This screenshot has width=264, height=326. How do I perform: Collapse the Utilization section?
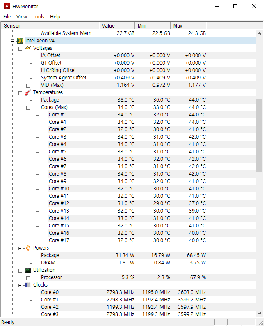tap(20, 271)
